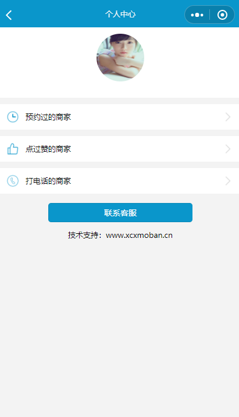Expand chevron next to 预约过的商家
Screen dimensions: 239x417
(x=228, y=117)
